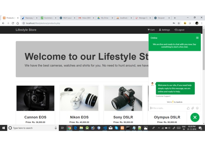Click the taskbar microphone icon
Image resolution: width=205 pixels, height=146 pixels.
[56, 128]
